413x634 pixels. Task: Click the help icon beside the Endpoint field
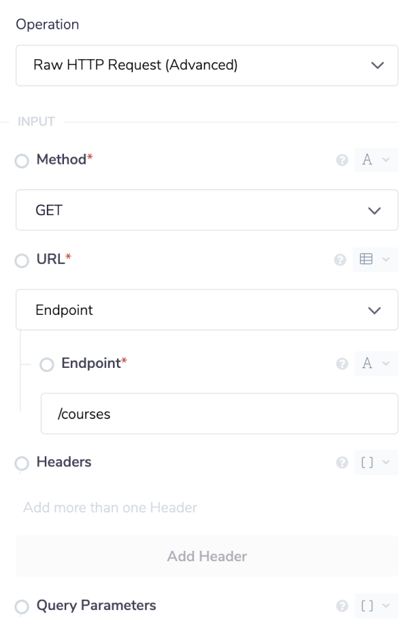(x=341, y=364)
